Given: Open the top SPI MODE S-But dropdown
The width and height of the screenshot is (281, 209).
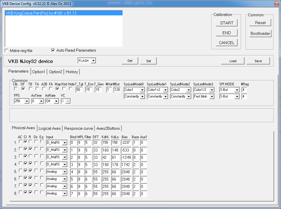Looking at the screenshot, I should tap(237, 90).
